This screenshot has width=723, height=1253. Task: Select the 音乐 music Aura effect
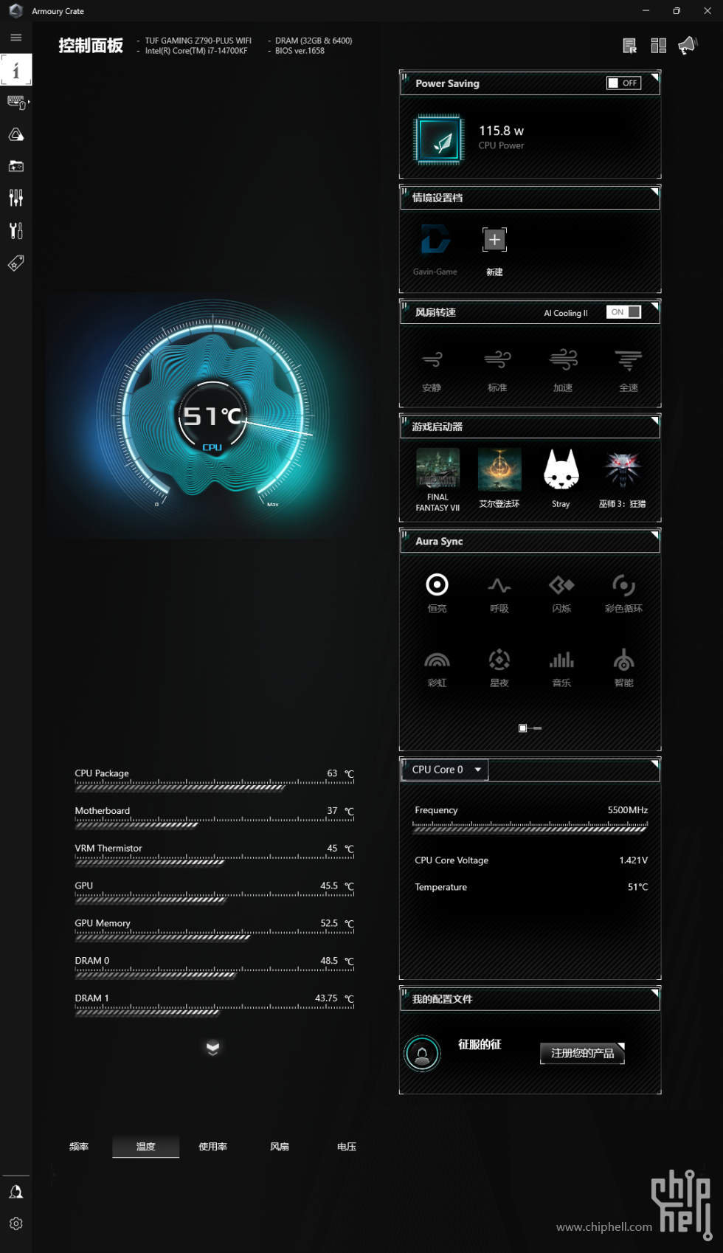pyautogui.click(x=561, y=667)
